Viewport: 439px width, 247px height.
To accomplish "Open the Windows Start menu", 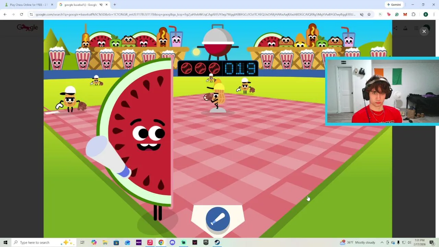I will [5, 243].
